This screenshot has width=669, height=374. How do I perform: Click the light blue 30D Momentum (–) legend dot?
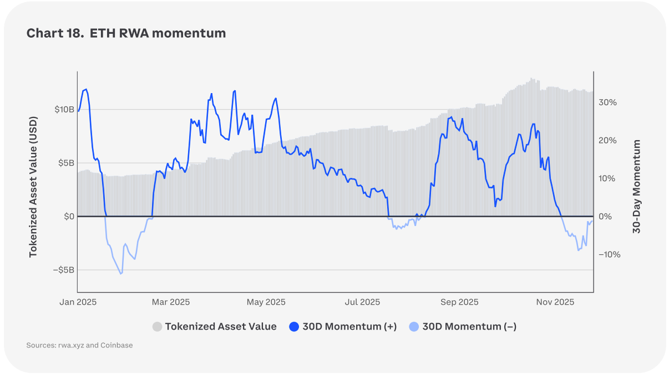click(414, 327)
